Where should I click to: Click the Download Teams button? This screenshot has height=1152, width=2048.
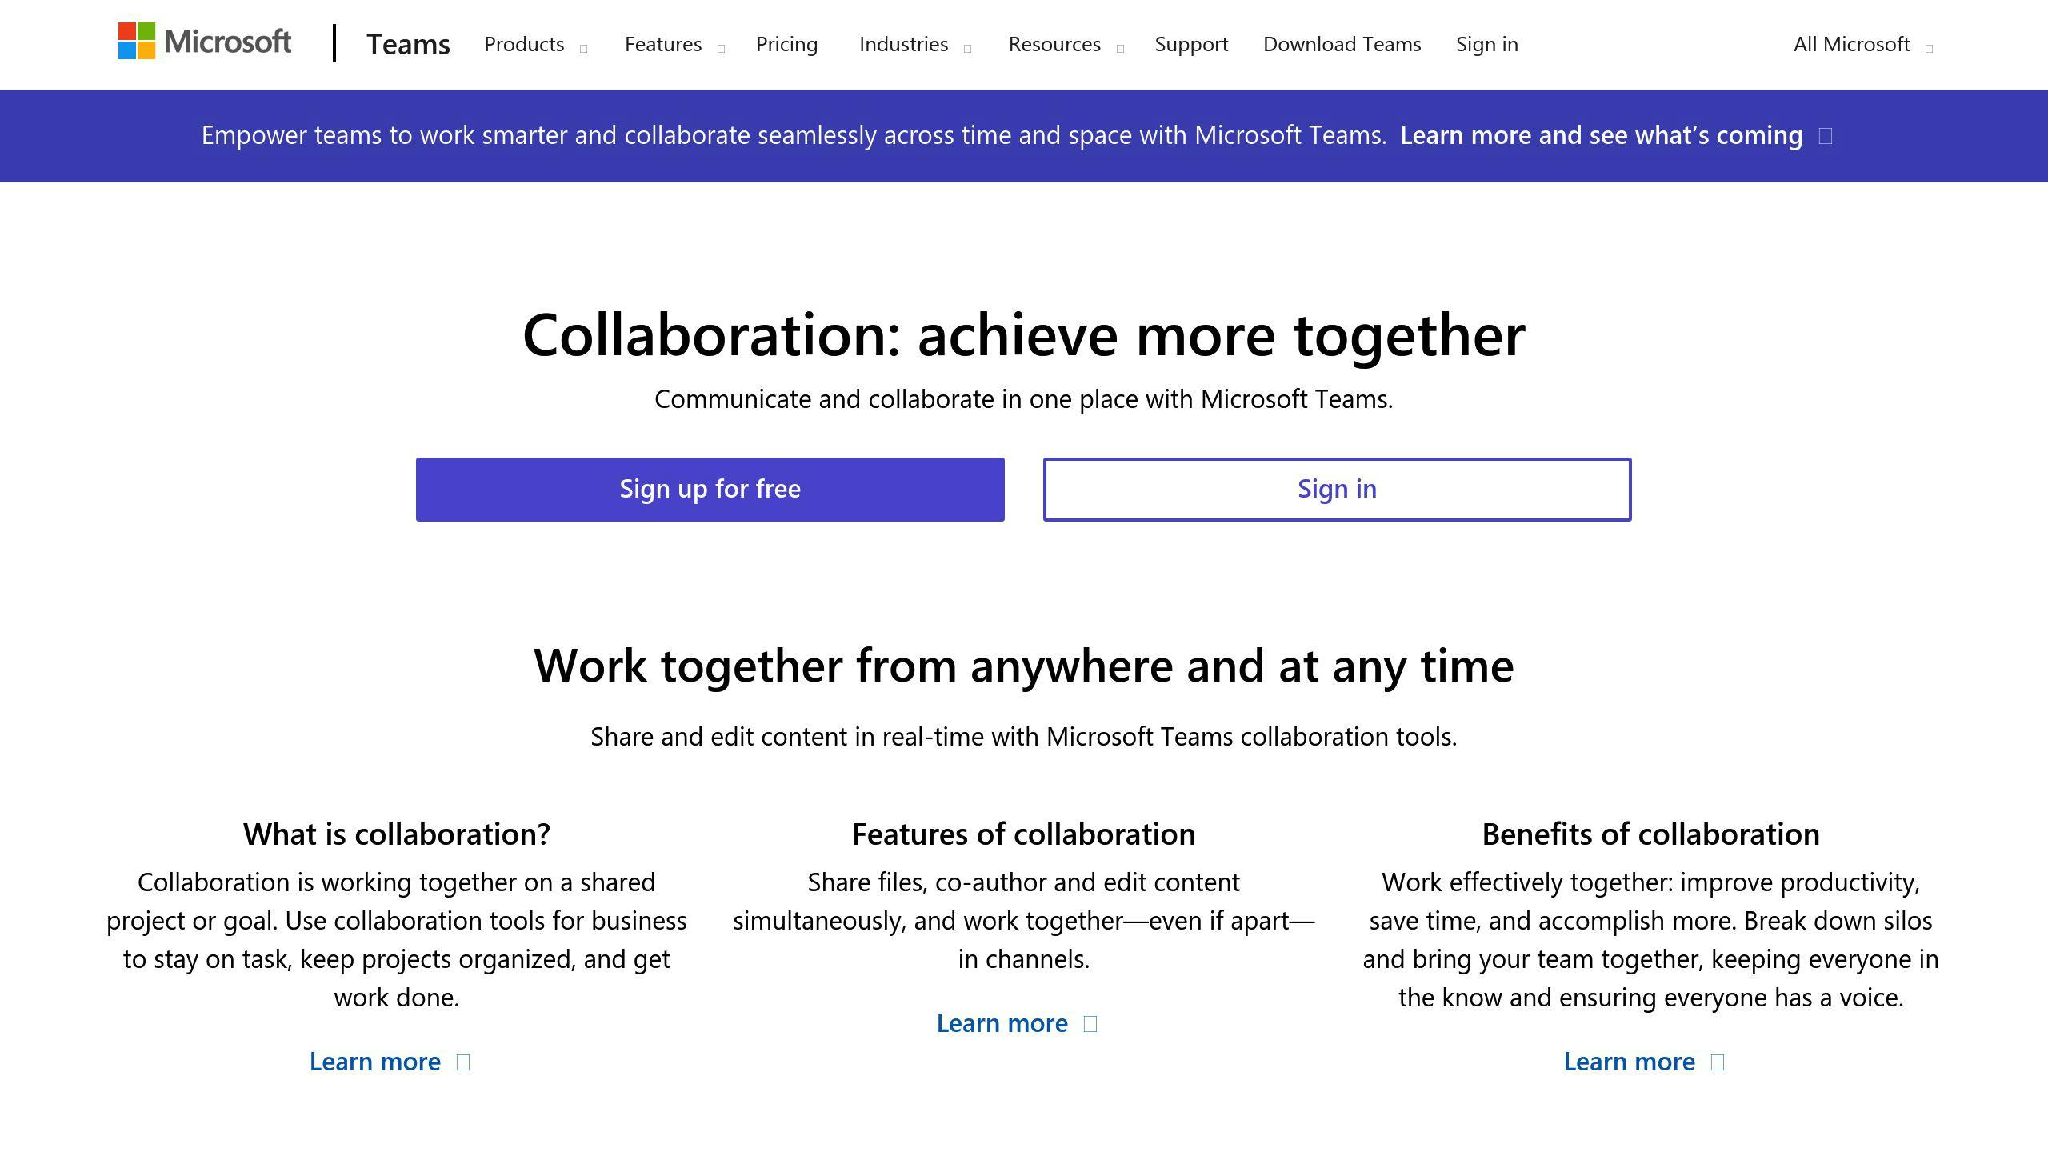click(x=1341, y=44)
